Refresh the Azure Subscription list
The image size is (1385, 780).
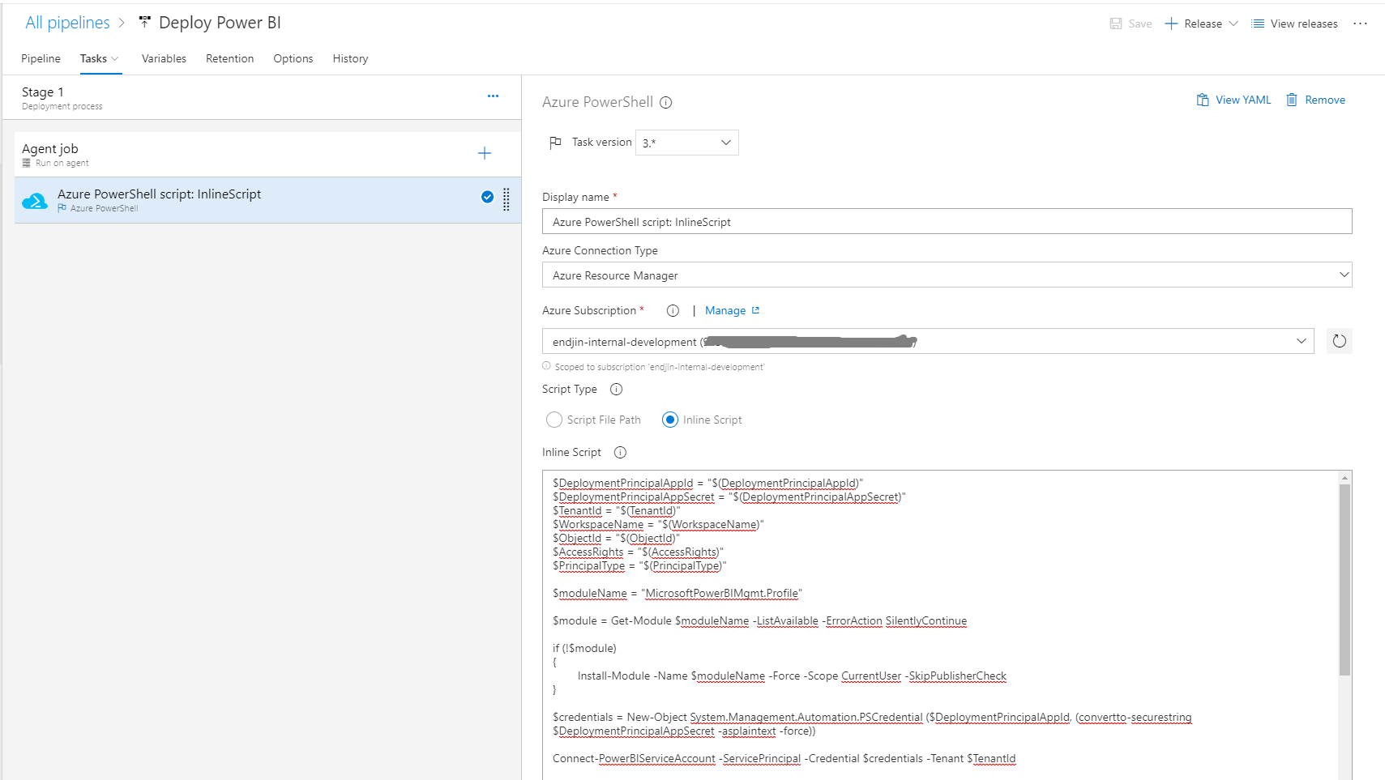click(1340, 341)
